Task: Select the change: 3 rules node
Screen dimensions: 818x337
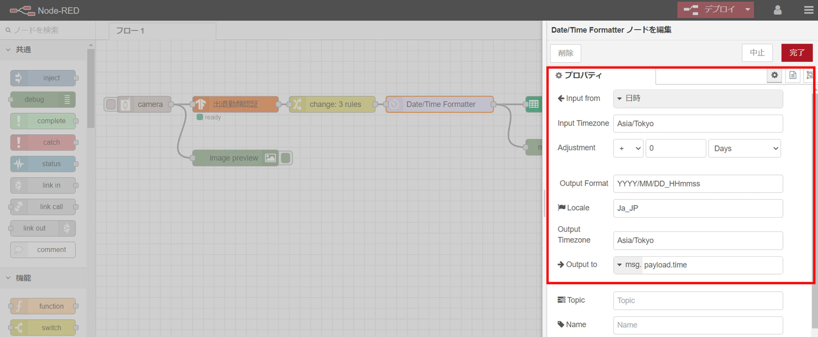Action: (332, 104)
